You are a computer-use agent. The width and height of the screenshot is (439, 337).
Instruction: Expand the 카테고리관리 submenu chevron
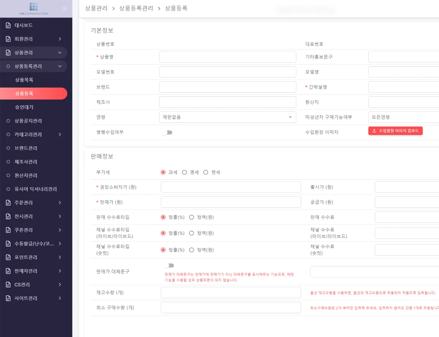[60, 134]
